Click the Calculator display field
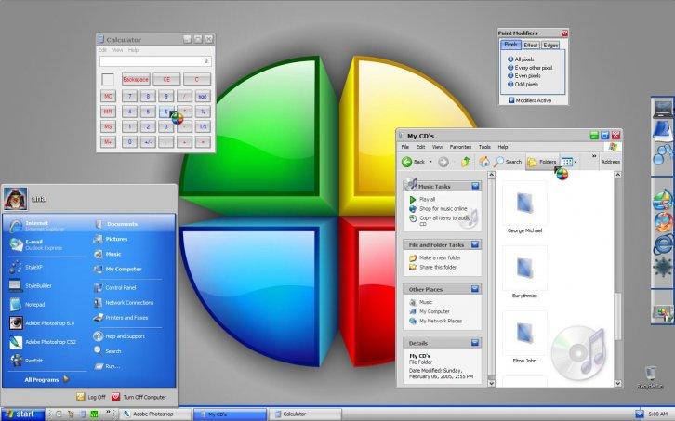The height and width of the screenshot is (421, 675). [x=155, y=61]
